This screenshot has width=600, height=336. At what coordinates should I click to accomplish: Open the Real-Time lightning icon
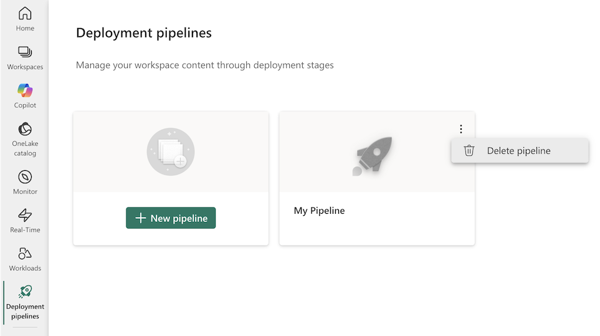click(x=25, y=215)
